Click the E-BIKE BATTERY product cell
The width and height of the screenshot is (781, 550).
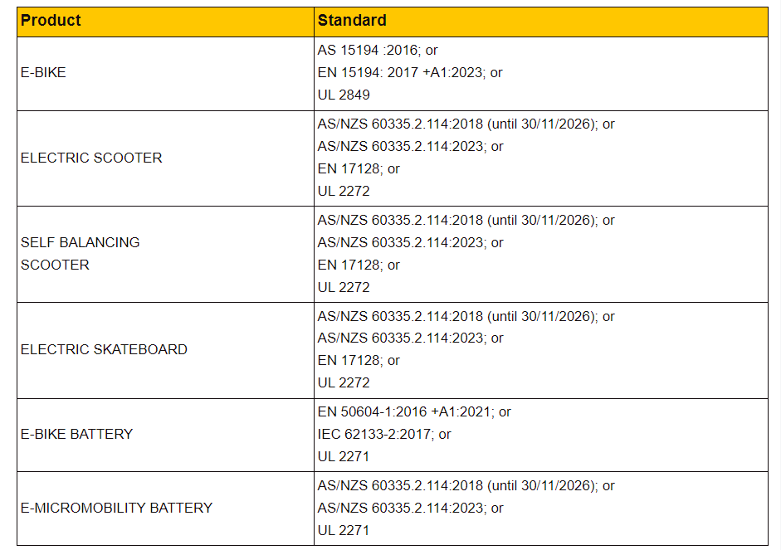[76, 434]
